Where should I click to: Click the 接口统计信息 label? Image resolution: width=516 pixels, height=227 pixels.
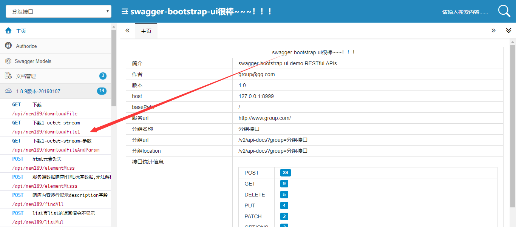pyautogui.click(x=148, y=162)
